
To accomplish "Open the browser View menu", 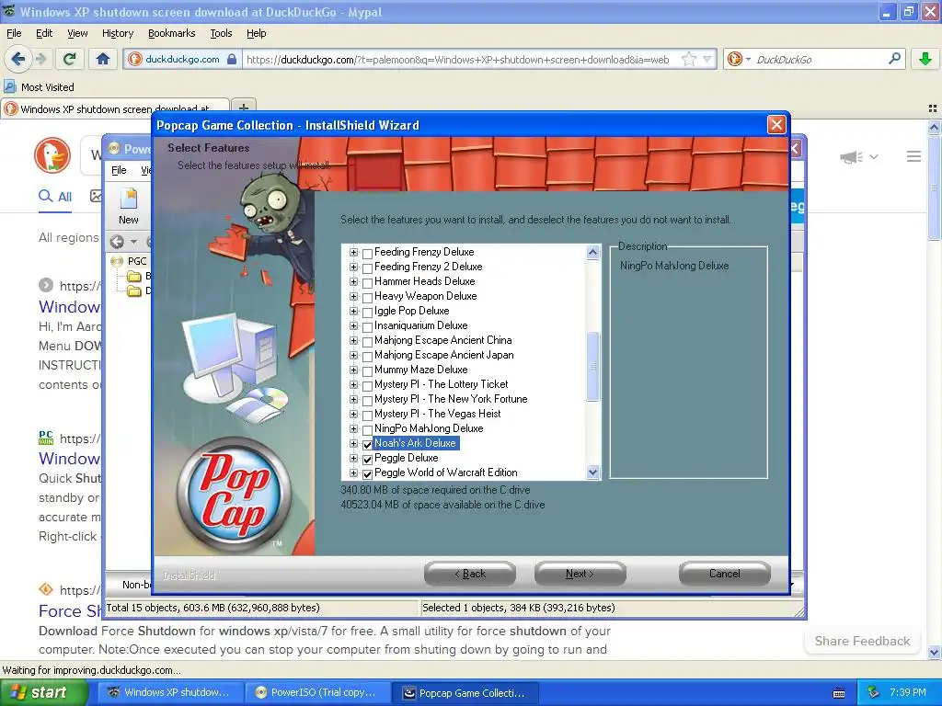I will click(77, 33).
